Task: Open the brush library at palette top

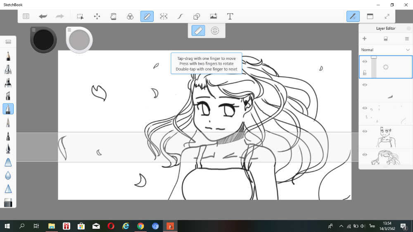Action: (x=8, y=42)
